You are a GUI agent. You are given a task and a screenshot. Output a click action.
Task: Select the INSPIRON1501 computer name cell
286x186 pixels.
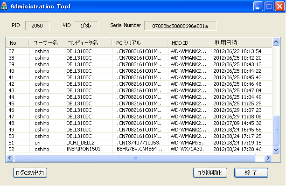pos(83,149)
